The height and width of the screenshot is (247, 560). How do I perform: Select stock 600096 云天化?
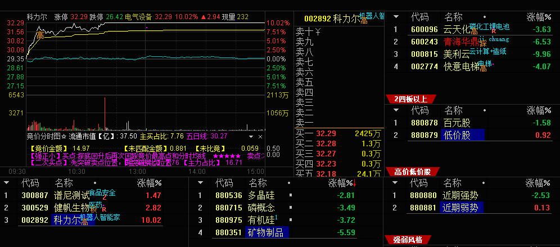coord(473,30)
